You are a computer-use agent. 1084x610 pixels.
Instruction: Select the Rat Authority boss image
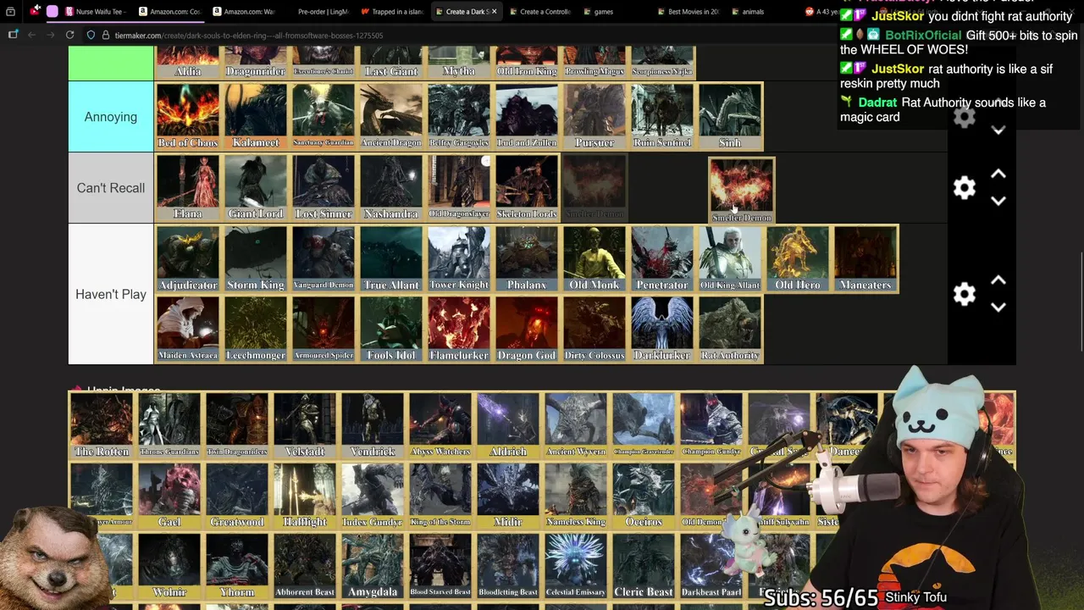[729, 329]
